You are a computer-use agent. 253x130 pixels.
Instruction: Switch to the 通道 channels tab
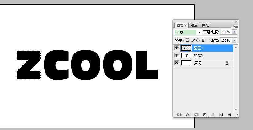pos(194,25)
